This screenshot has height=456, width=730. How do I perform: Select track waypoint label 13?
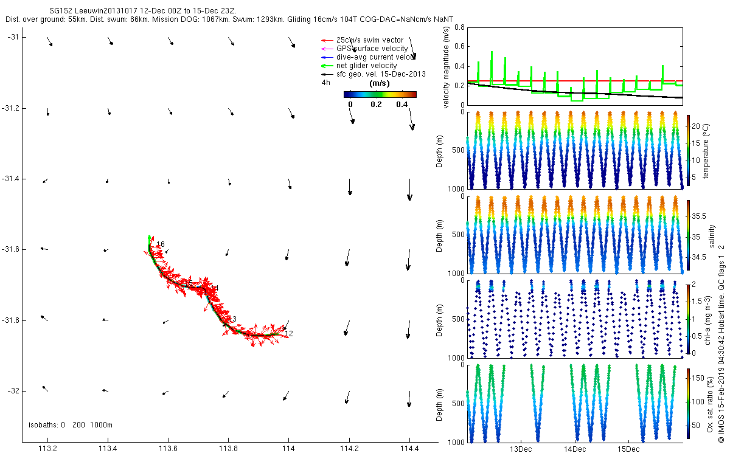tap(232, 319)
